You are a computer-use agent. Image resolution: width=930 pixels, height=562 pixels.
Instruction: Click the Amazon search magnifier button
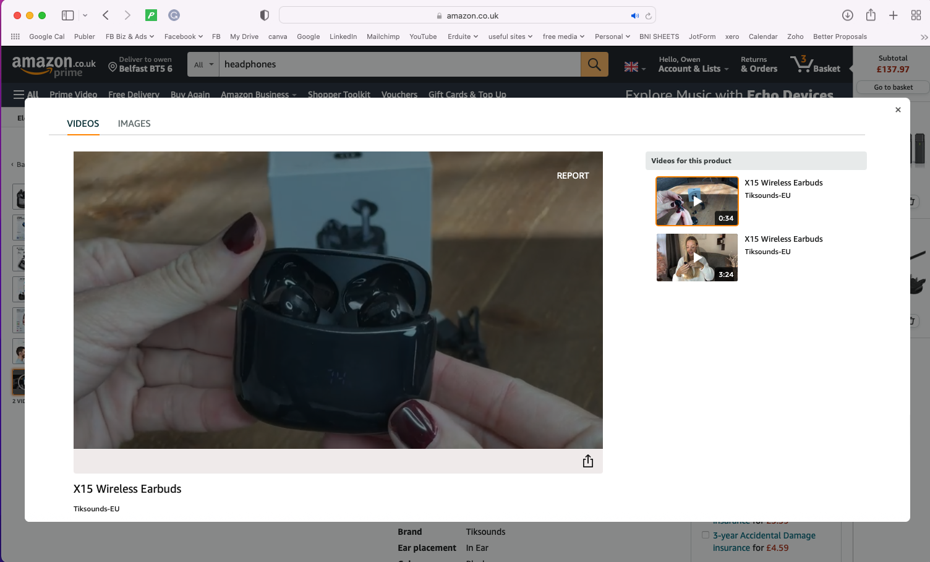594,64
